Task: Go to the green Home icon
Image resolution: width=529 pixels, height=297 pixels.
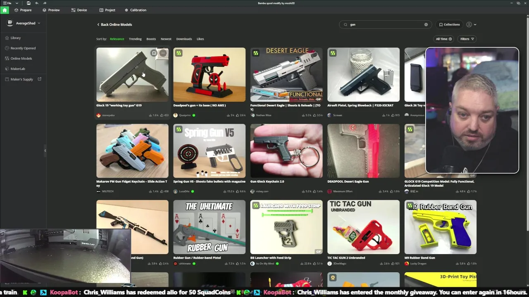Action: (5, 10)
